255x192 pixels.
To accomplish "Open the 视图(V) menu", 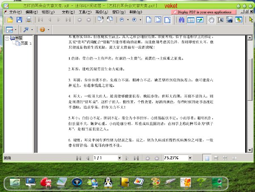I will pos(48,12).
